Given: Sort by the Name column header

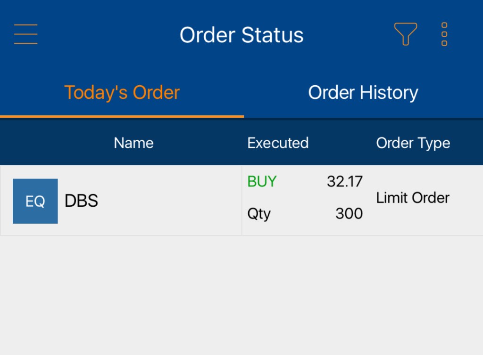Looking at the screenshot, I should [133, 143].
